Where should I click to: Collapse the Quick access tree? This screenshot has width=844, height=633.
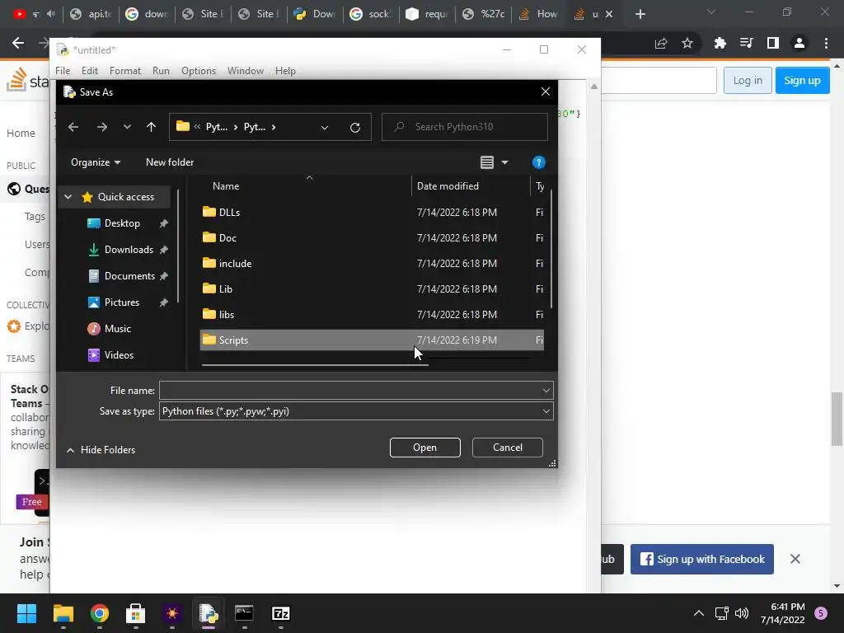click(x=68, y=197)
